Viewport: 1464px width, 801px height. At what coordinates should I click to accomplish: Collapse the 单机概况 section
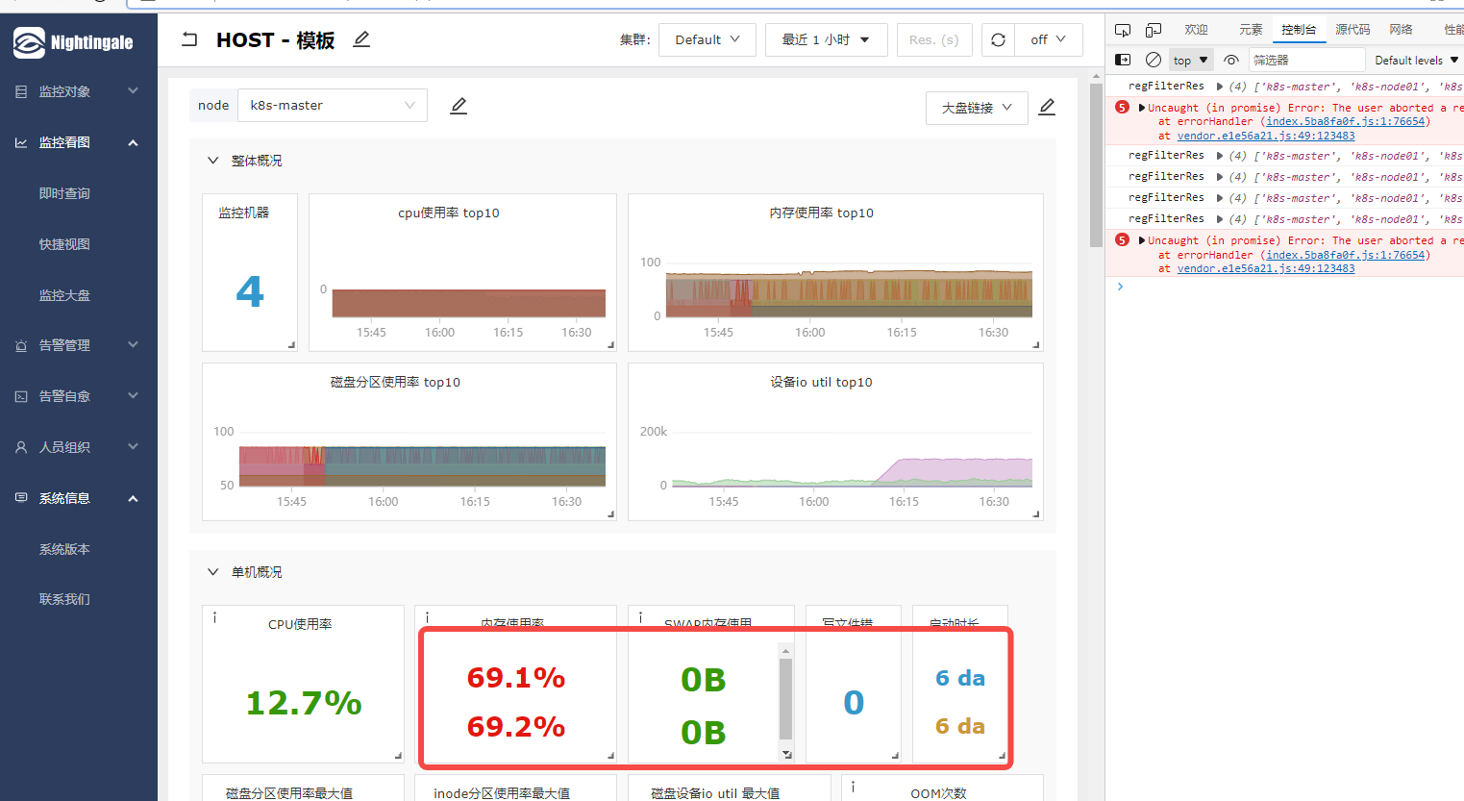click(x=212, y=571)
